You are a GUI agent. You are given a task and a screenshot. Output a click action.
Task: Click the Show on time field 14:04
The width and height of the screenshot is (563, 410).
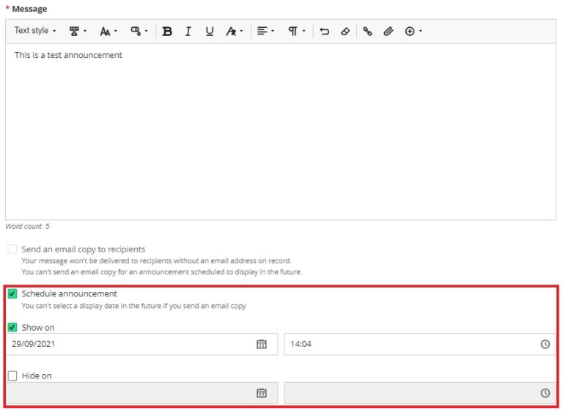(420, 344)
